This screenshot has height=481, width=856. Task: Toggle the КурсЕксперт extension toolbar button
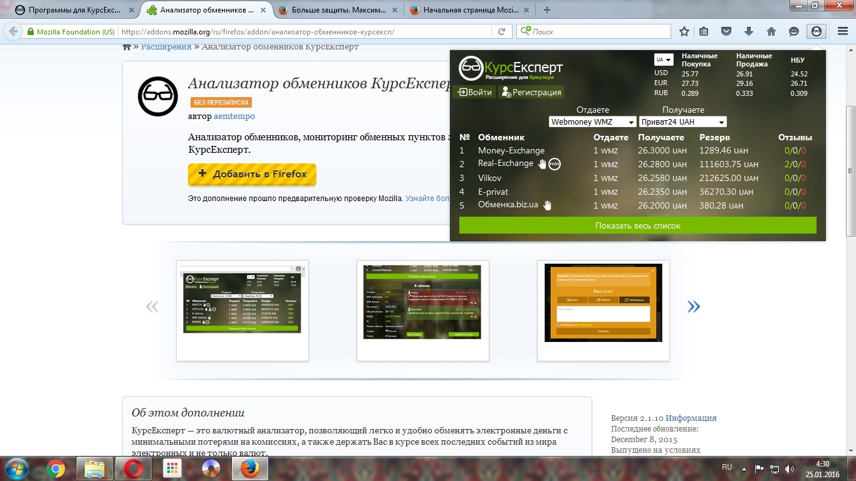tap(816, 31)
